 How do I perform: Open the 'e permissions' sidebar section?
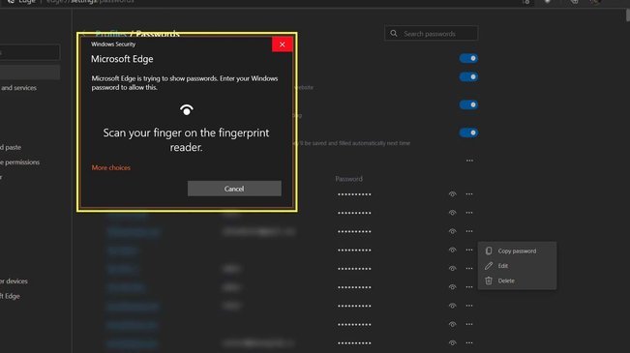point(19,162)
